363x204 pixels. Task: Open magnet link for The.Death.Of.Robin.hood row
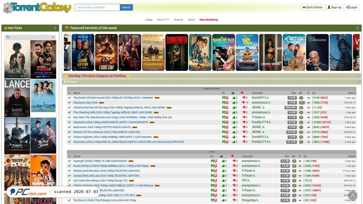click(227, 98)
